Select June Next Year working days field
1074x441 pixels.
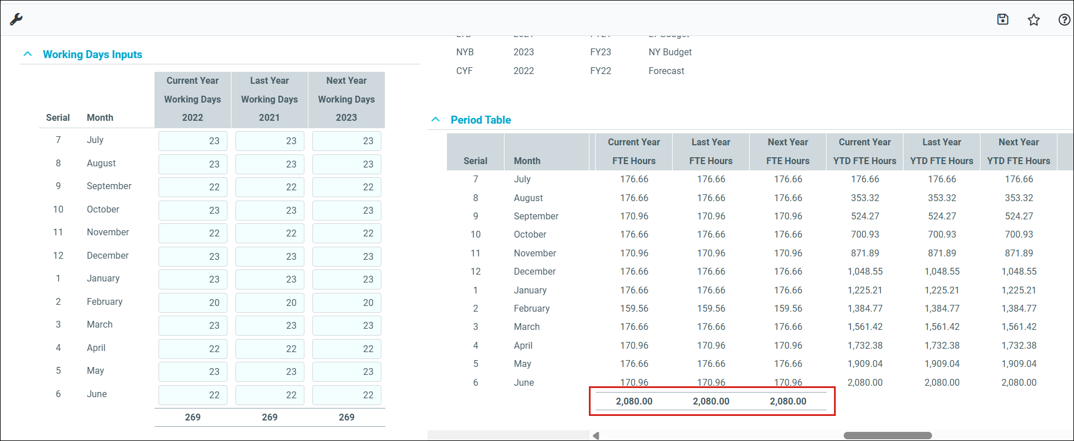click(x=347, y=395)
